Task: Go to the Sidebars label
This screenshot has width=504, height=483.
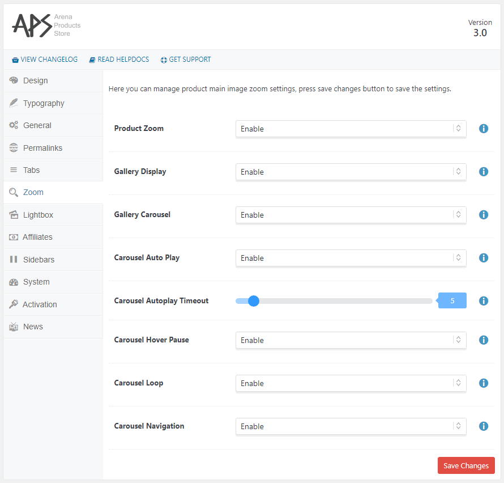Action: [39, 260]
